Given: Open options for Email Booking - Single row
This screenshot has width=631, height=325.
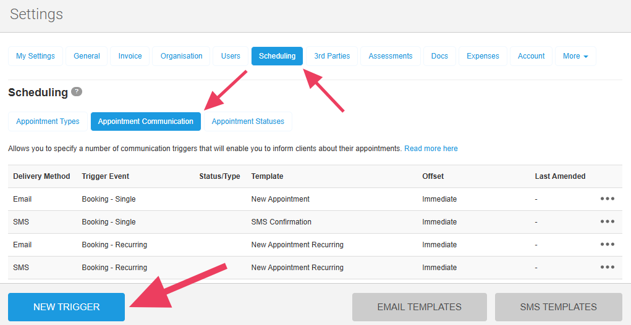Looking at the screenshot, I should pos(608,199).
